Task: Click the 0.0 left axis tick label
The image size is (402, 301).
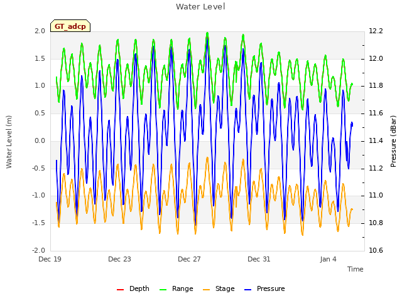Action: coord(40,140)
